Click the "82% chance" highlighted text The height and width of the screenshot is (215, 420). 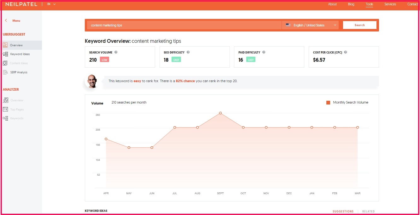[185, 81]
